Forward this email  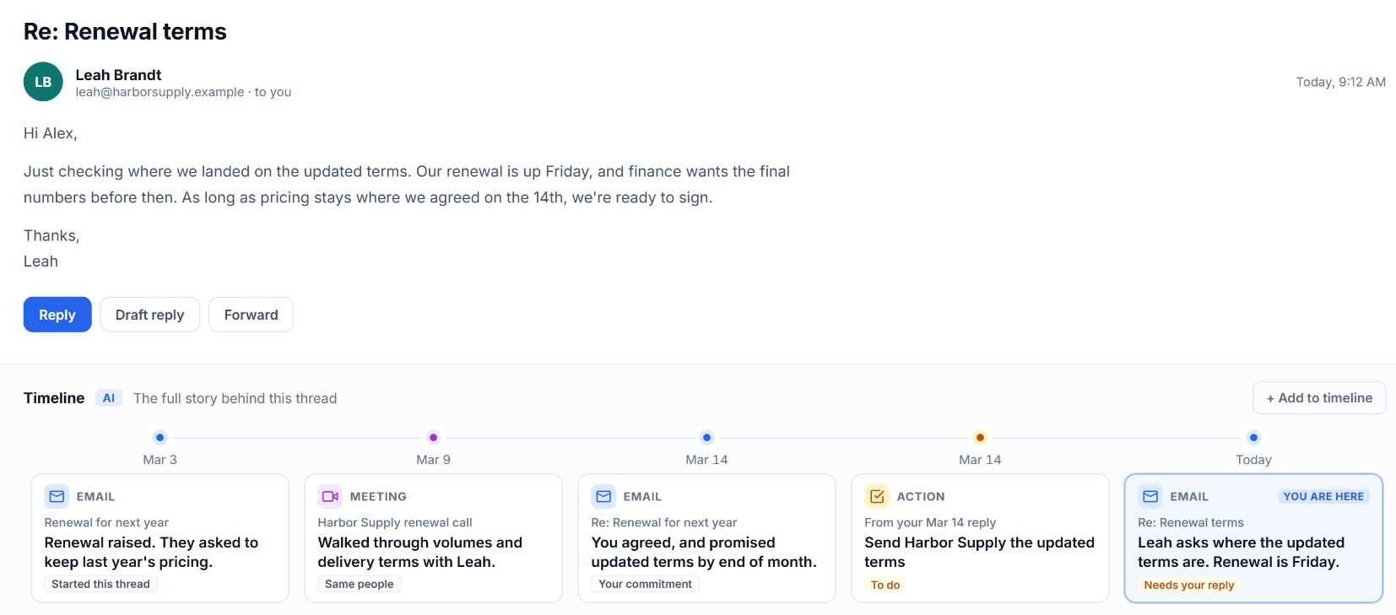click(251, 315)
